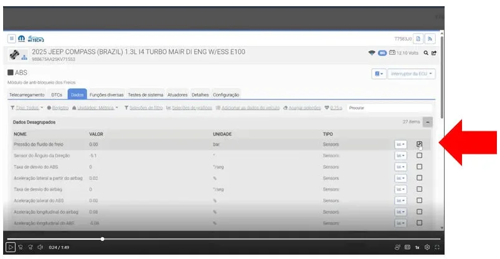
Task: Click VIN text 988675AA2SKV71553
Action: point(54,59)
